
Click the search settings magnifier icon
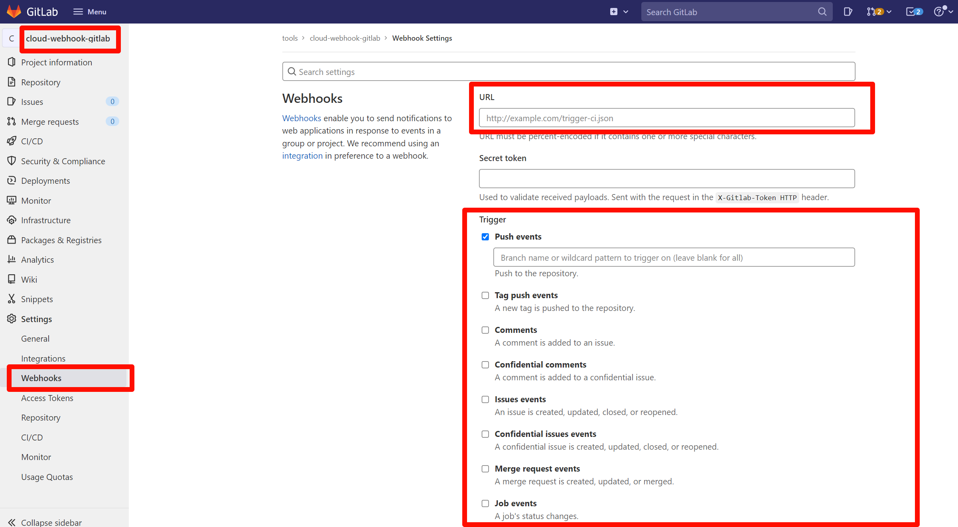tap(292, 72)
